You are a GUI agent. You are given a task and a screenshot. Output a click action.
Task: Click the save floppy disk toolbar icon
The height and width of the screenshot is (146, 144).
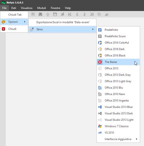tap(55, 14)
